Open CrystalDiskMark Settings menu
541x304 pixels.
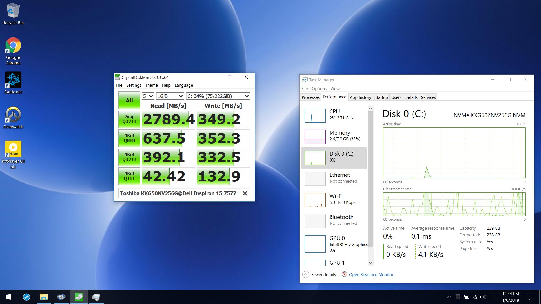coord(134,85)
